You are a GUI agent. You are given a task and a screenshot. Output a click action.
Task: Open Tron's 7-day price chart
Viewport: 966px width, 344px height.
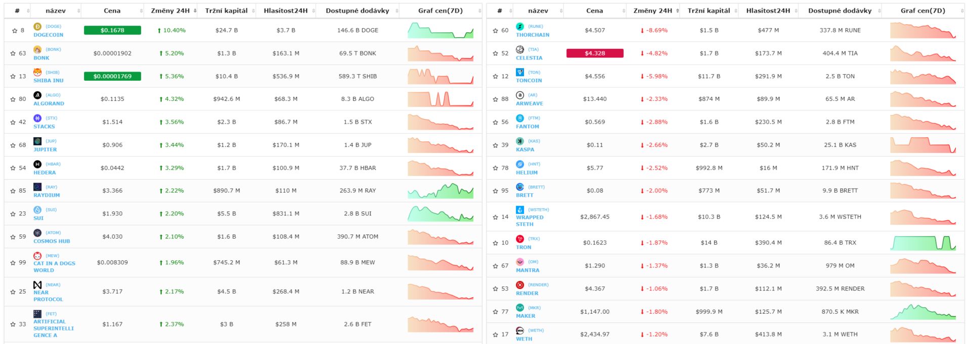(x=923, y=243)
